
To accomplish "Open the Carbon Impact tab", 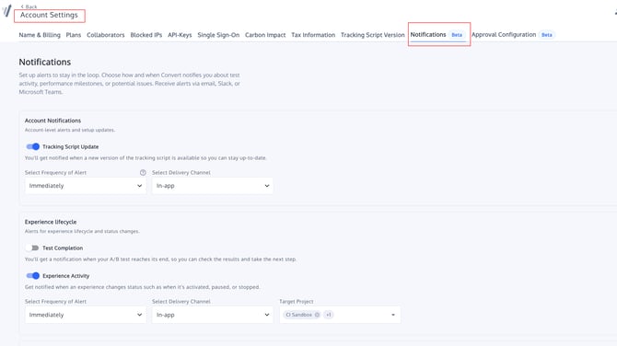I will click(265, 35).
